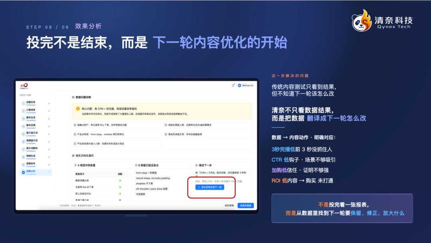
Task: Open the 提示词解构 step
Action: 36,149
